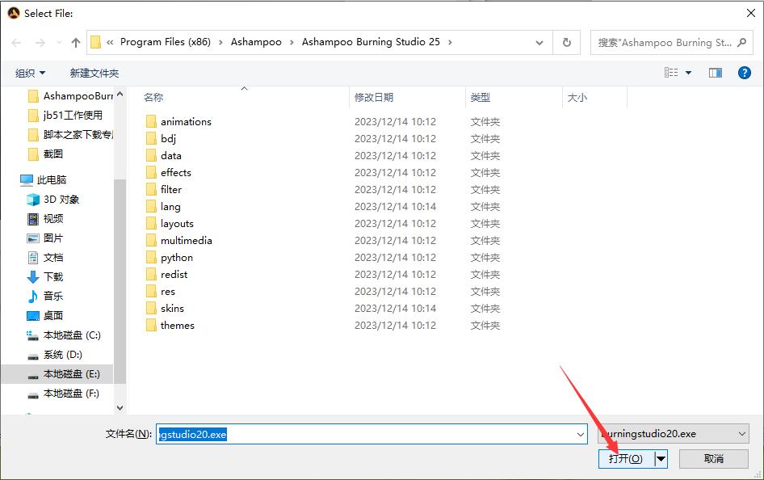Select the effects folder

click(169, 172)
